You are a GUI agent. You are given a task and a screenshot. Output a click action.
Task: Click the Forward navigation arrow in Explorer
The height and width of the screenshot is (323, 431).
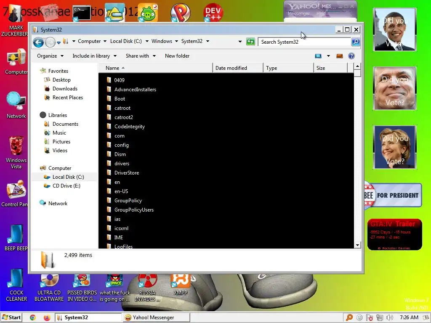pyautogui.click(x=51, y=42)
